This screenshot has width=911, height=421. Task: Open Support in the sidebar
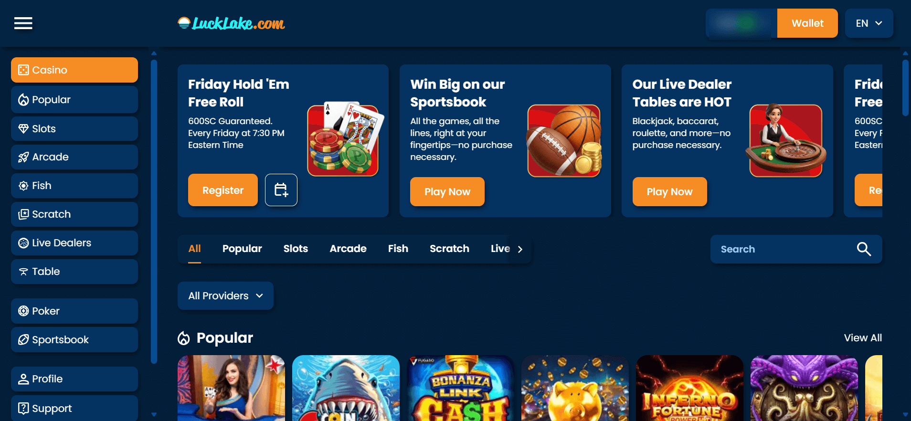pyautogui.click(x=74, y=408)
